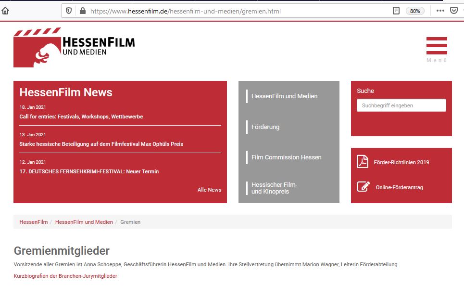View all news via Alle News
This screenshot has width=464, height=286.
pos(209,190)
